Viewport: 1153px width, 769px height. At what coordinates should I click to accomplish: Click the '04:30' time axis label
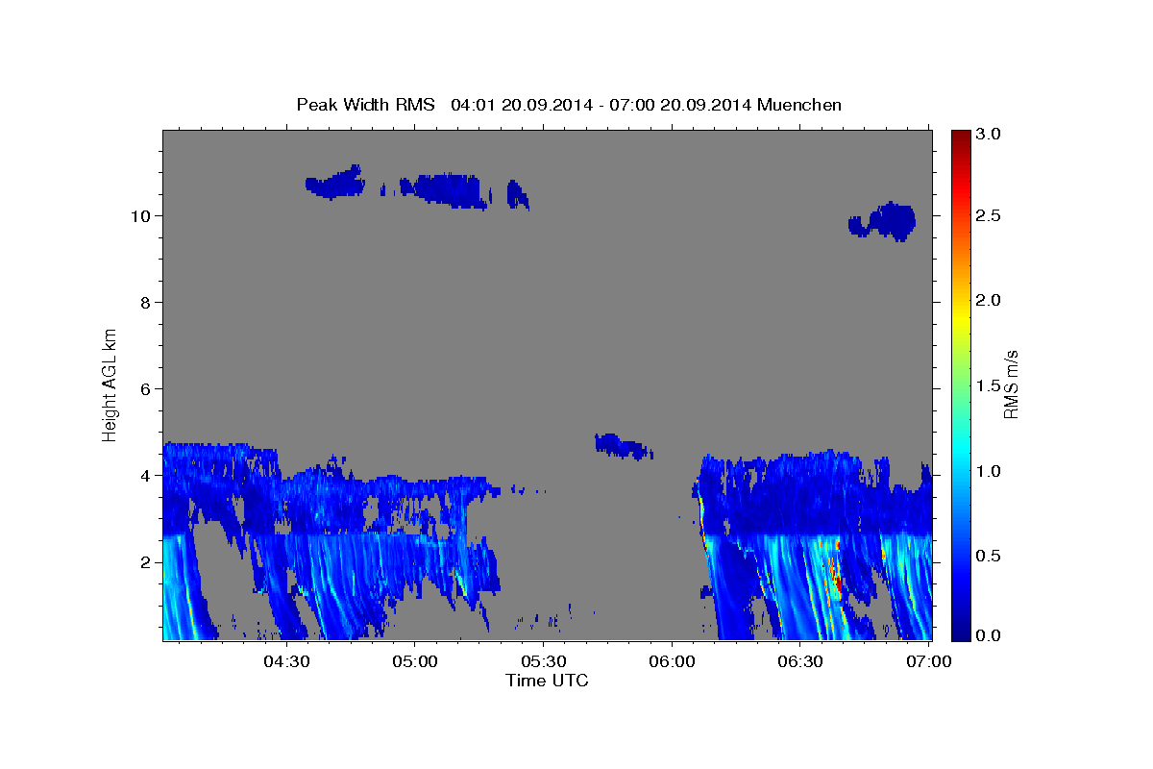285,661
